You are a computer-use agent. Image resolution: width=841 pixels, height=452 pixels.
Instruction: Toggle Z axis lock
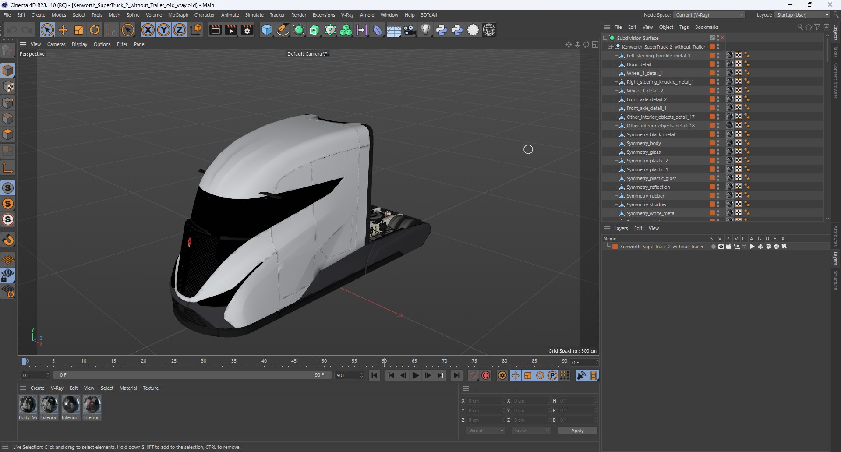click(180, 30)
